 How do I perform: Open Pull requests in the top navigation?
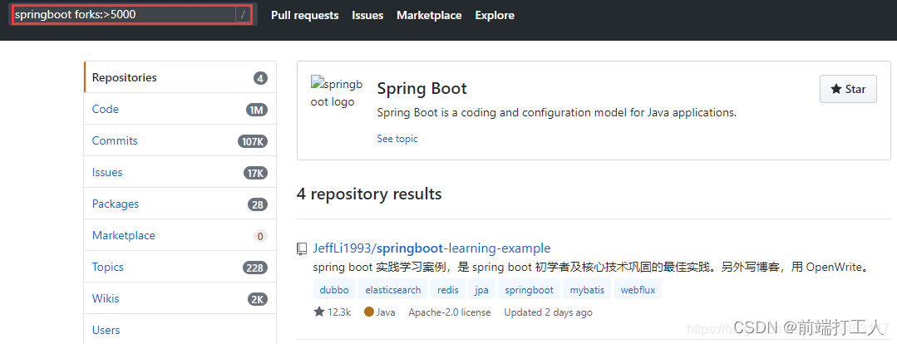click(x=305, y=16)
